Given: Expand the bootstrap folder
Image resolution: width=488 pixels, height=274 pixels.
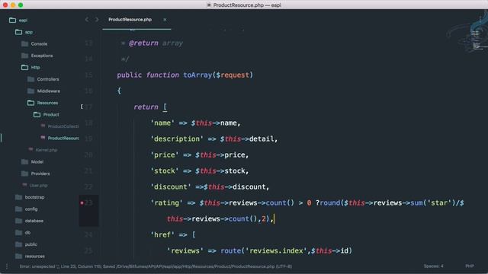Looking at the screenshot, I should pyautogui.click(x=34, y=197).
